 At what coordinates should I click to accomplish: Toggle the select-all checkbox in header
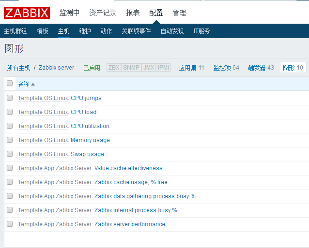tap(10, 83)
